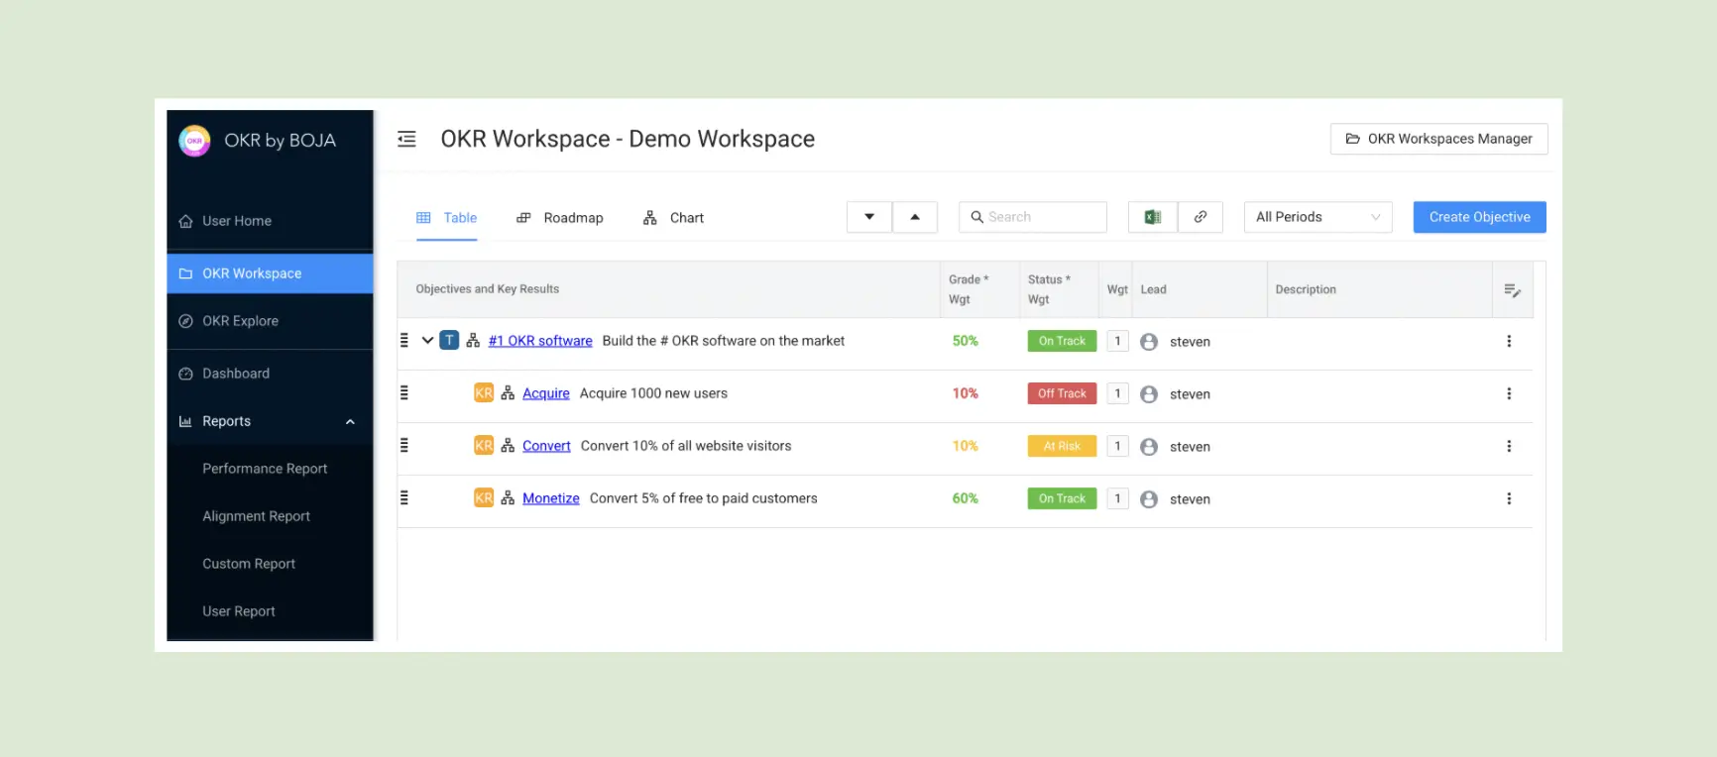The image size is (1717, 757).
Task: Export to Excel icon button
Action: tap(1153, 217)
